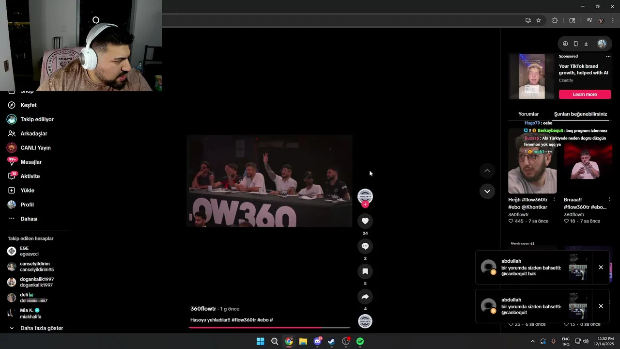Switch to the Yorumlar tab

[x=528, y=114]
